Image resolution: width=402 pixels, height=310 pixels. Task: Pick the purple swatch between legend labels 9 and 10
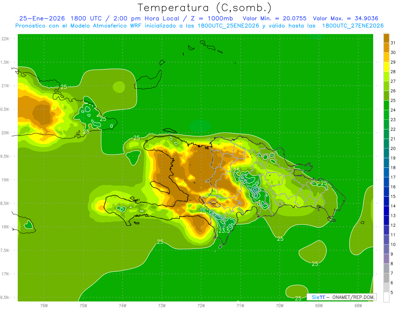(x=386, y=249)
